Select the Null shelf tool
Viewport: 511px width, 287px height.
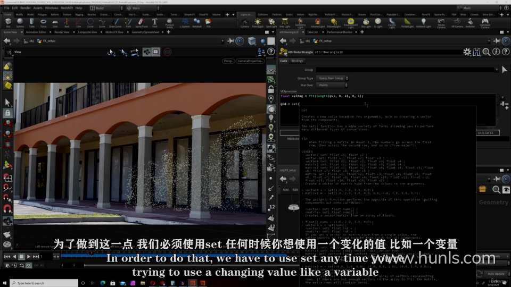[x=67, y=22]
